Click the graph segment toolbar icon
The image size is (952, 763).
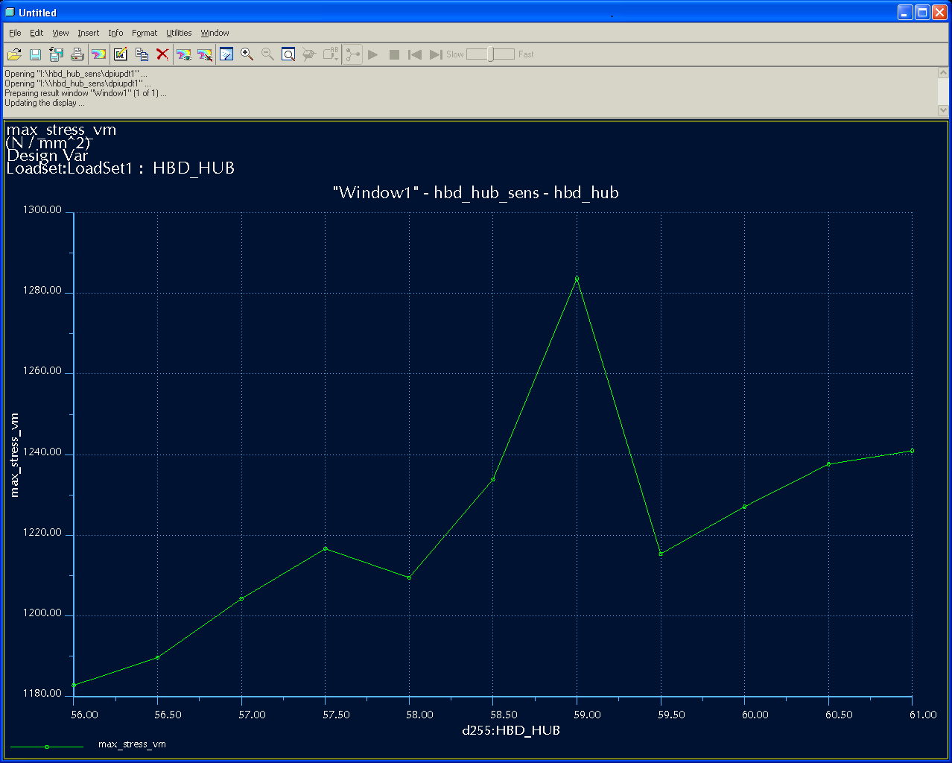pyautogui.click(x=353, y=54)
